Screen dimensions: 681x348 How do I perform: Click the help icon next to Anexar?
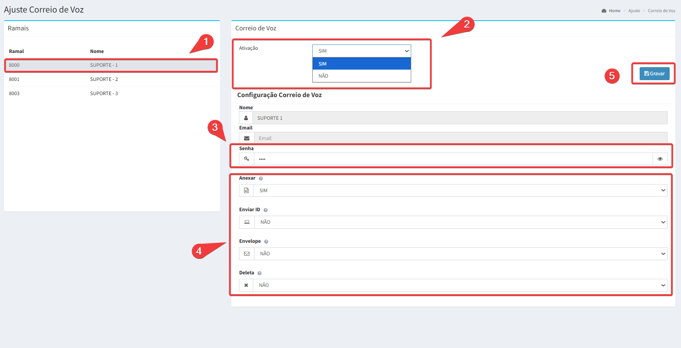261,178
